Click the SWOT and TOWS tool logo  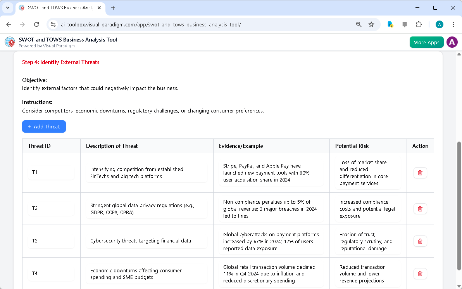point(10,42)
